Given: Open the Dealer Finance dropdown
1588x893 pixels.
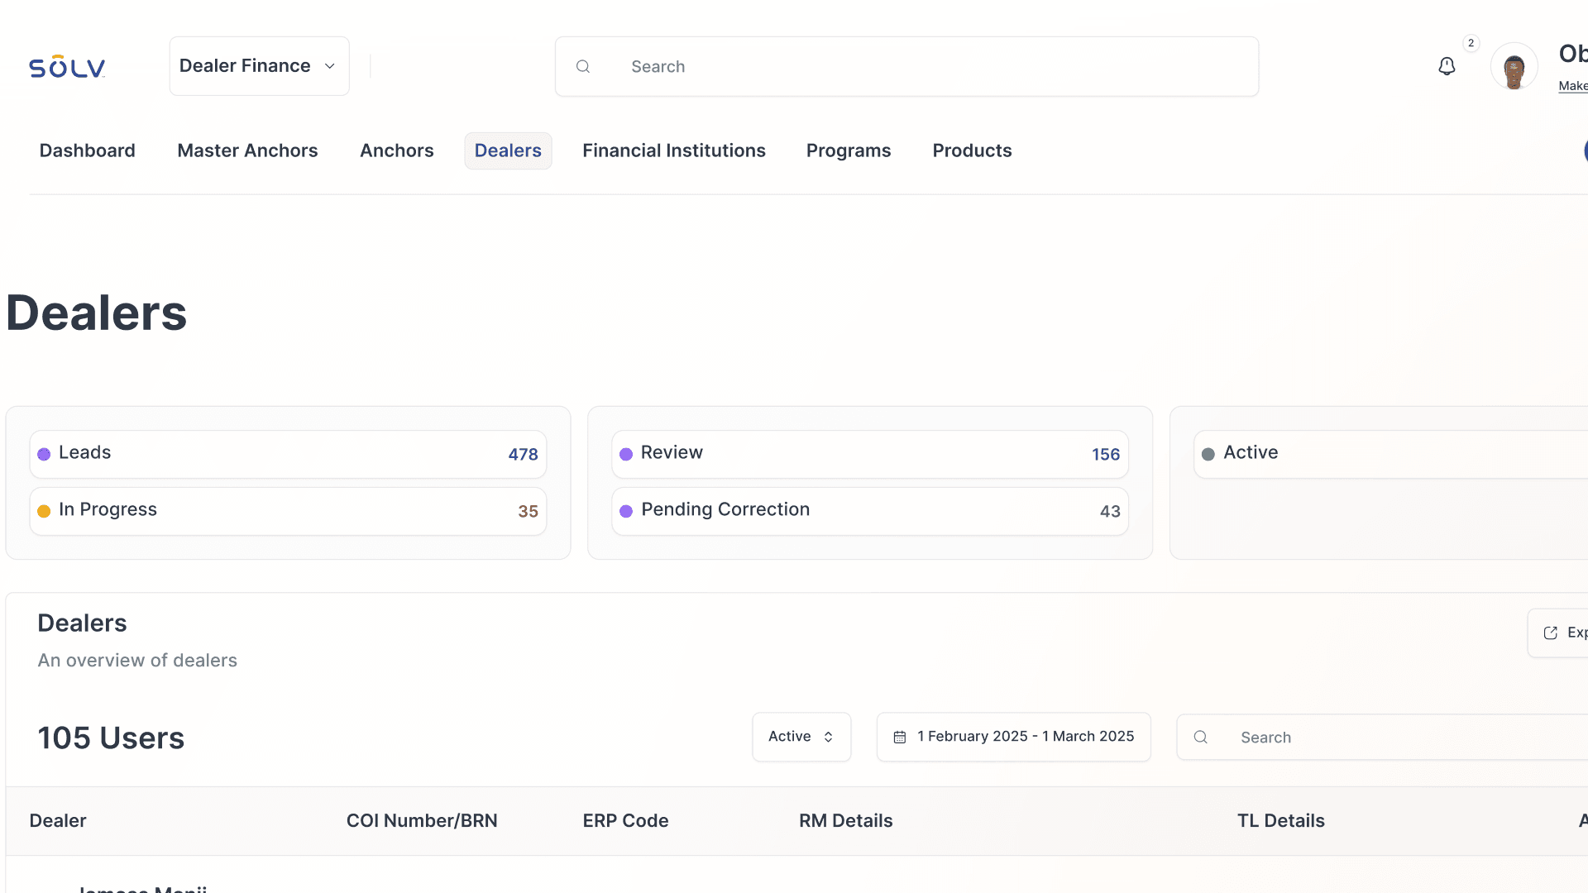Looking at the screenshot, I should tap(259, 66).
